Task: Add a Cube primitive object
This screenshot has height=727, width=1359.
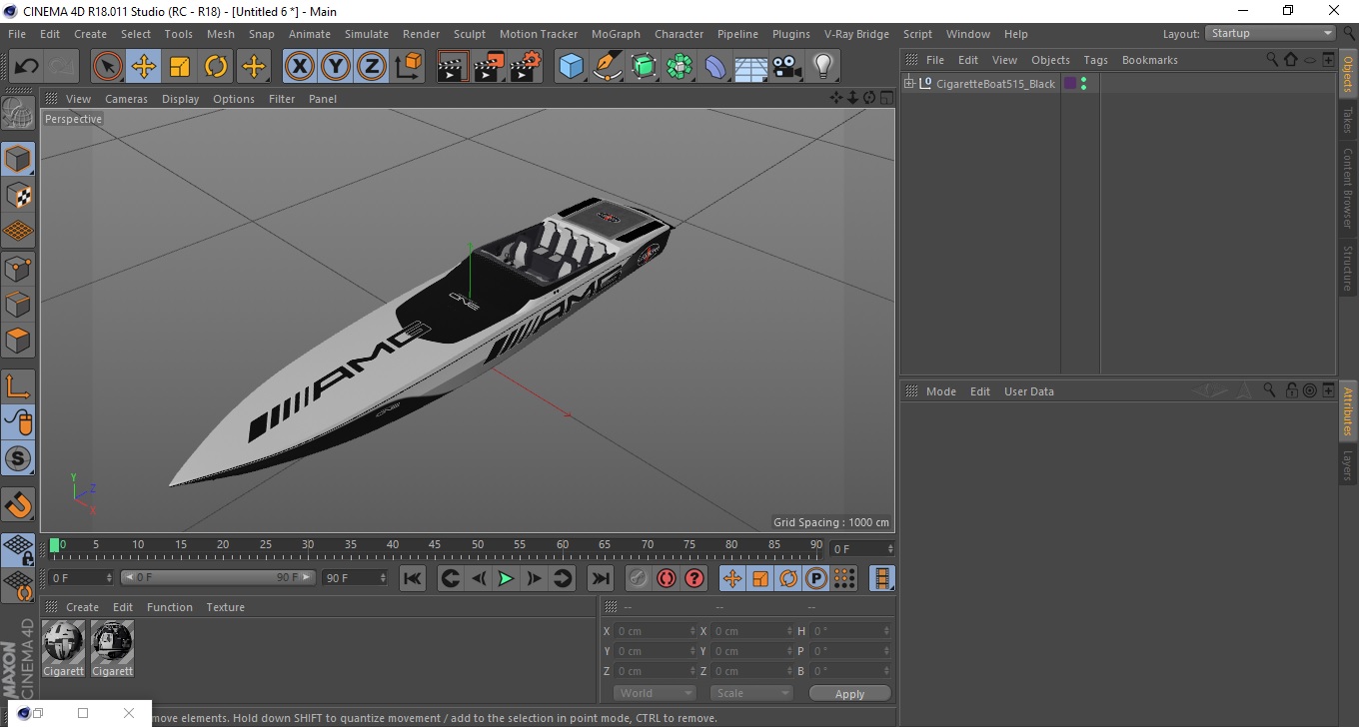Action: [x=572, y=67]
